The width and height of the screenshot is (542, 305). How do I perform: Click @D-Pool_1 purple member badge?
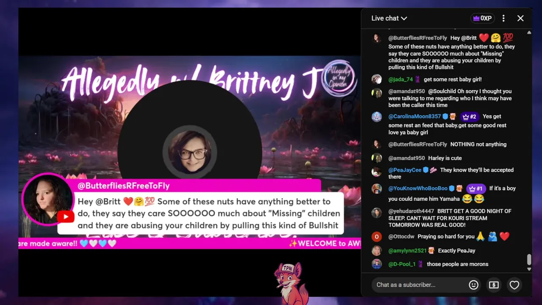420,264
